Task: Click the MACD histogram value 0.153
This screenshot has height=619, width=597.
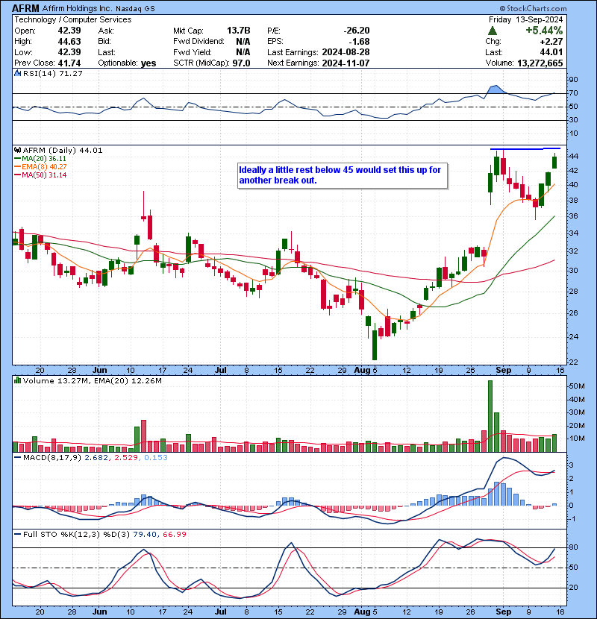Action: point(156,458)
